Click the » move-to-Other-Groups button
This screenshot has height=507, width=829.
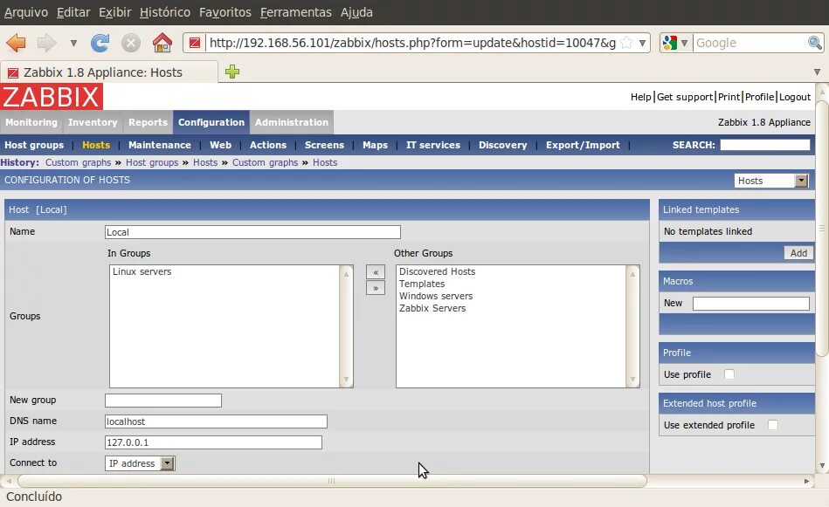point(376,288)
